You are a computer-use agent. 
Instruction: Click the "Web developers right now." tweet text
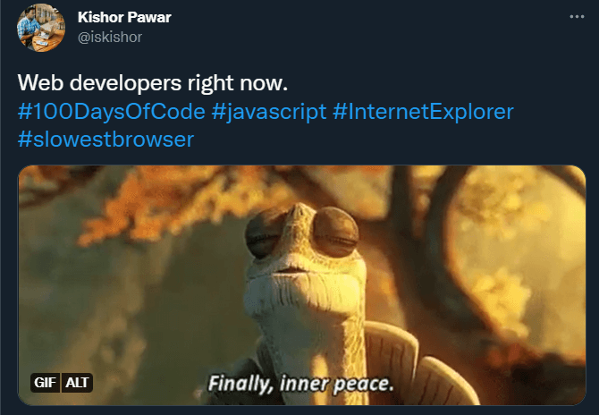click(152, 83)
